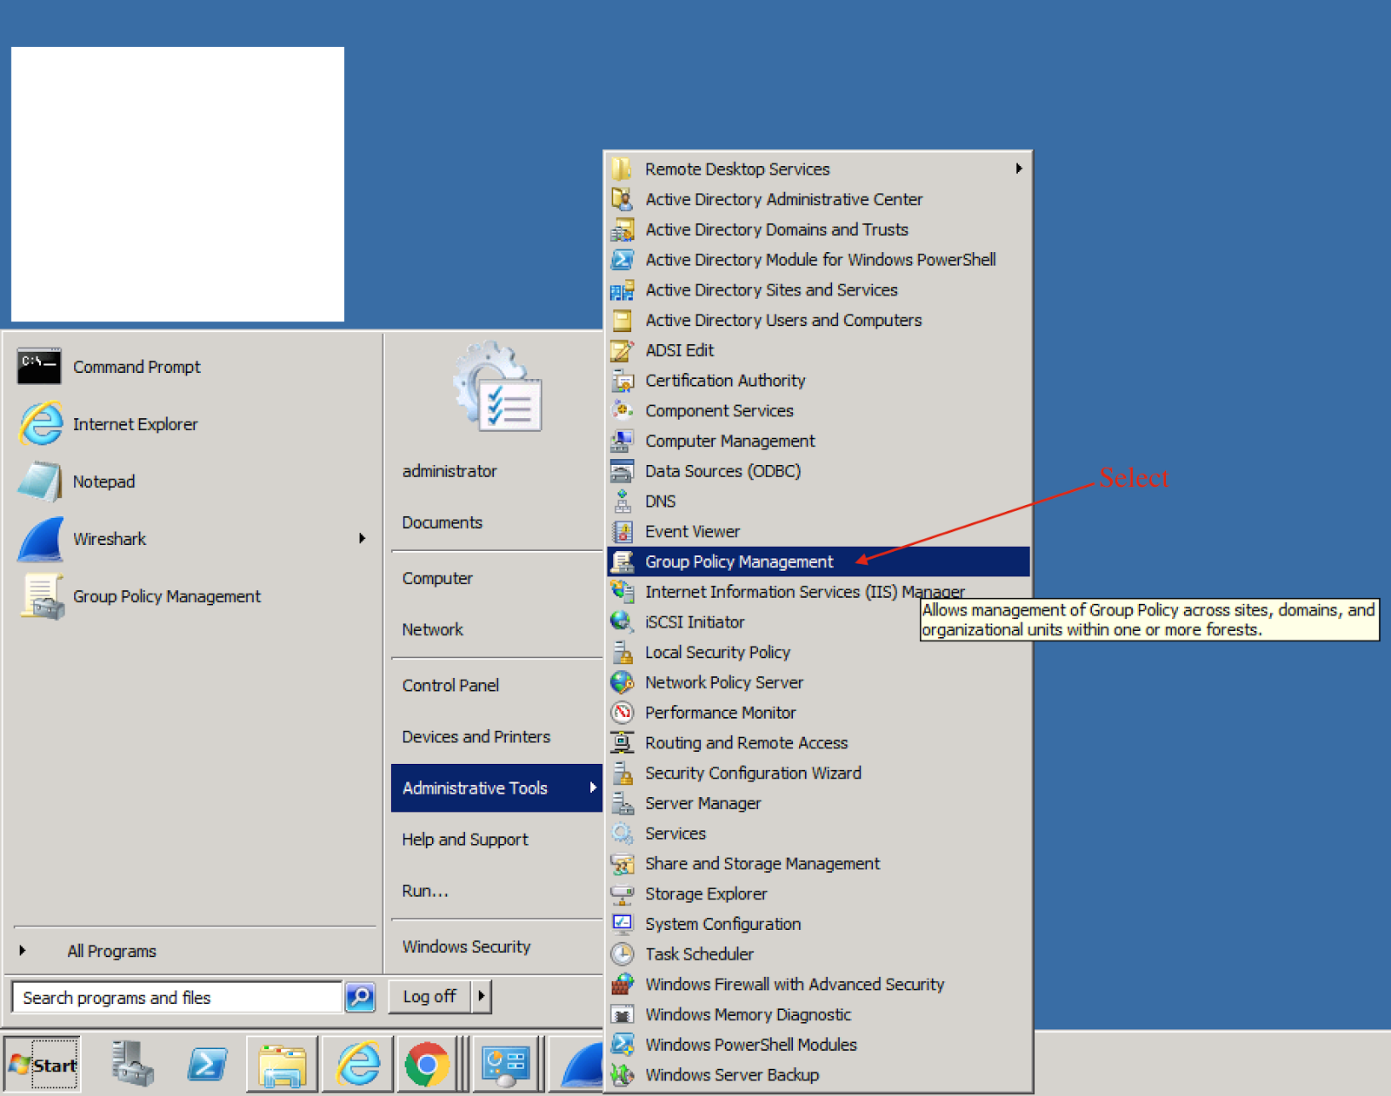Click the Search programs and files box
Screen dimensions: 1391x1096
tap(177, 997)
